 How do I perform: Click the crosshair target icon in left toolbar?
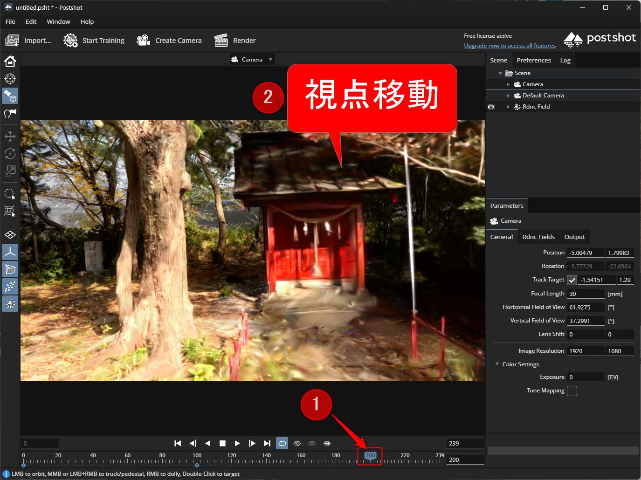tap(10, 79)
